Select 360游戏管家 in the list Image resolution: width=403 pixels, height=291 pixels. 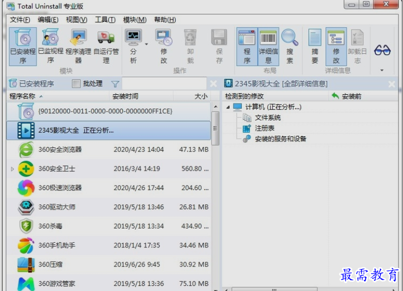[x=109, y=283]
